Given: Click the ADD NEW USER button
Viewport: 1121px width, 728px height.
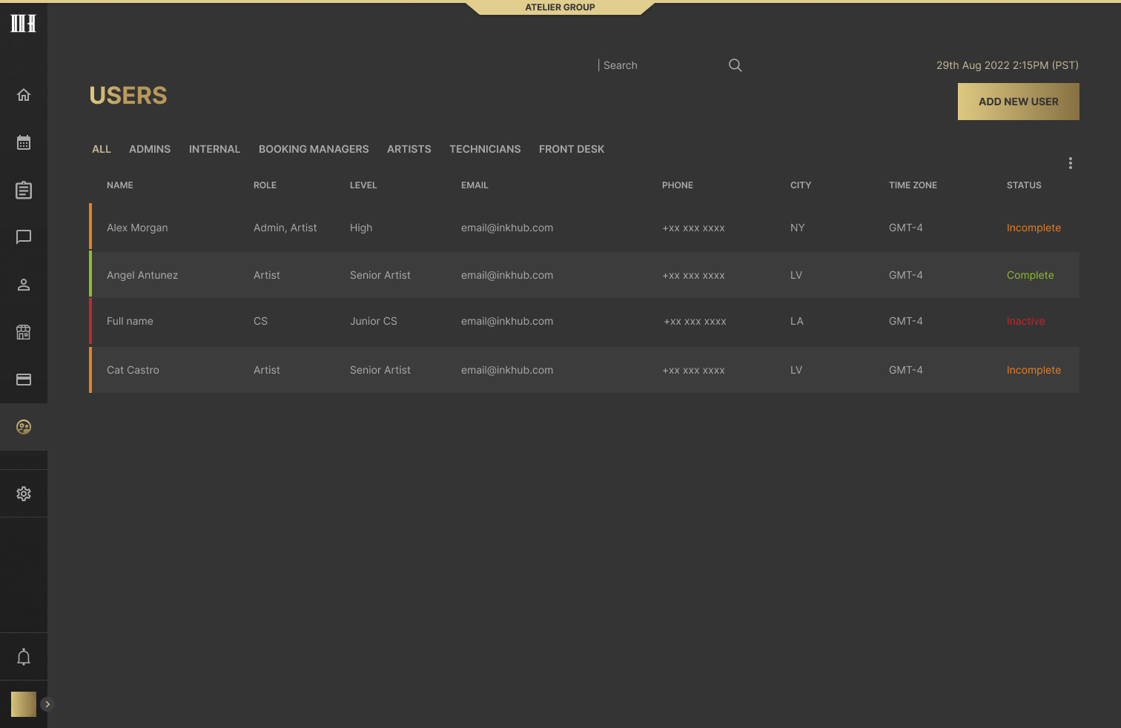Looking at the screenshot, I should click(1019, 102).
